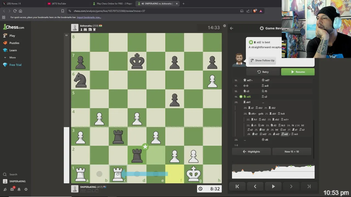
Task: Open Puzzles in the sidebar
Action: [x=11, y=43]
